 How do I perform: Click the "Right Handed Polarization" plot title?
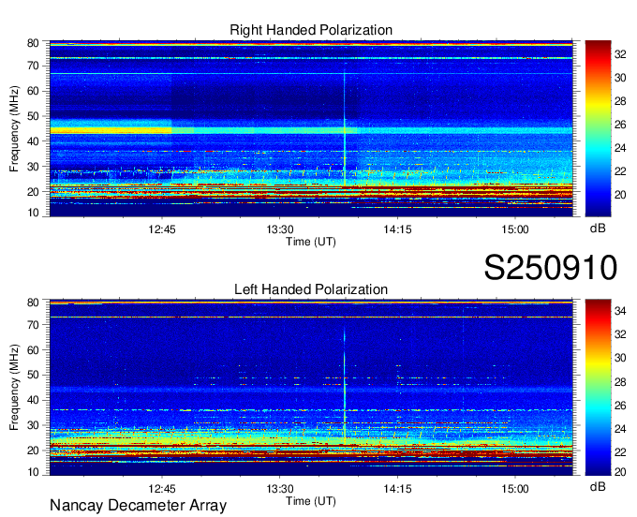[x=311, y=31]
